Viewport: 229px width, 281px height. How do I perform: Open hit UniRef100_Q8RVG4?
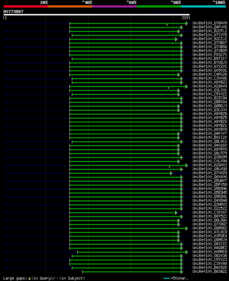(210, 102)
